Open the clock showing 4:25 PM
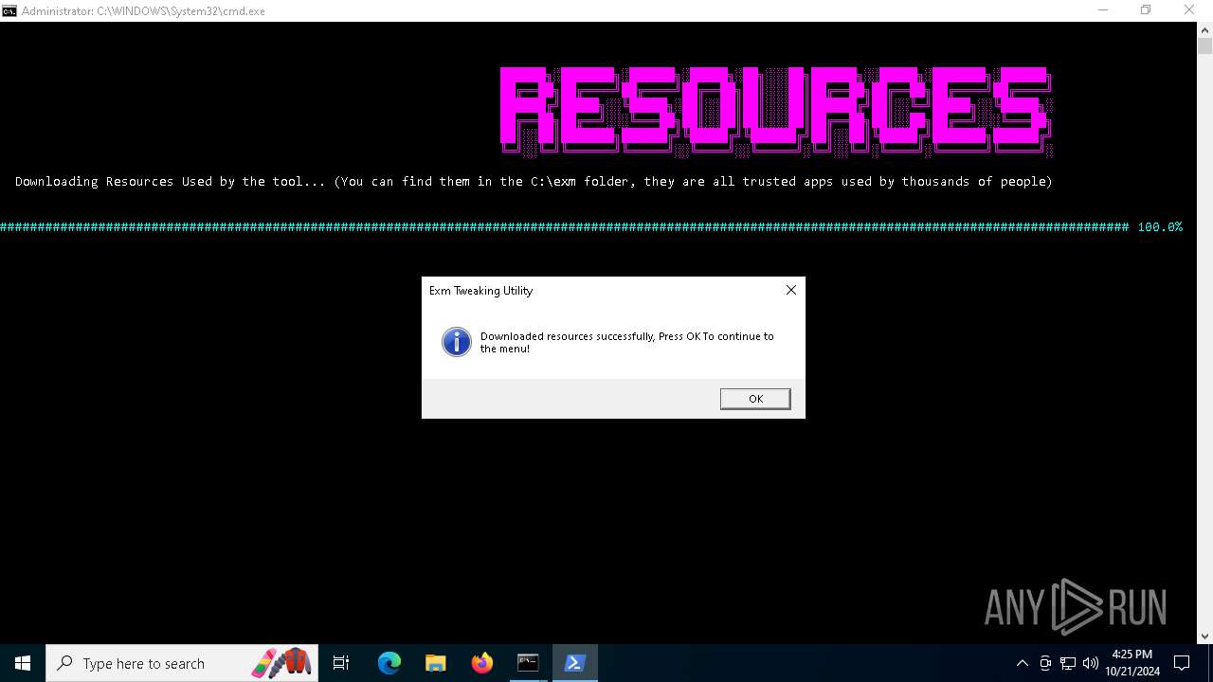The height and width of the screenshot is (682, 1213). [1132, 663]
